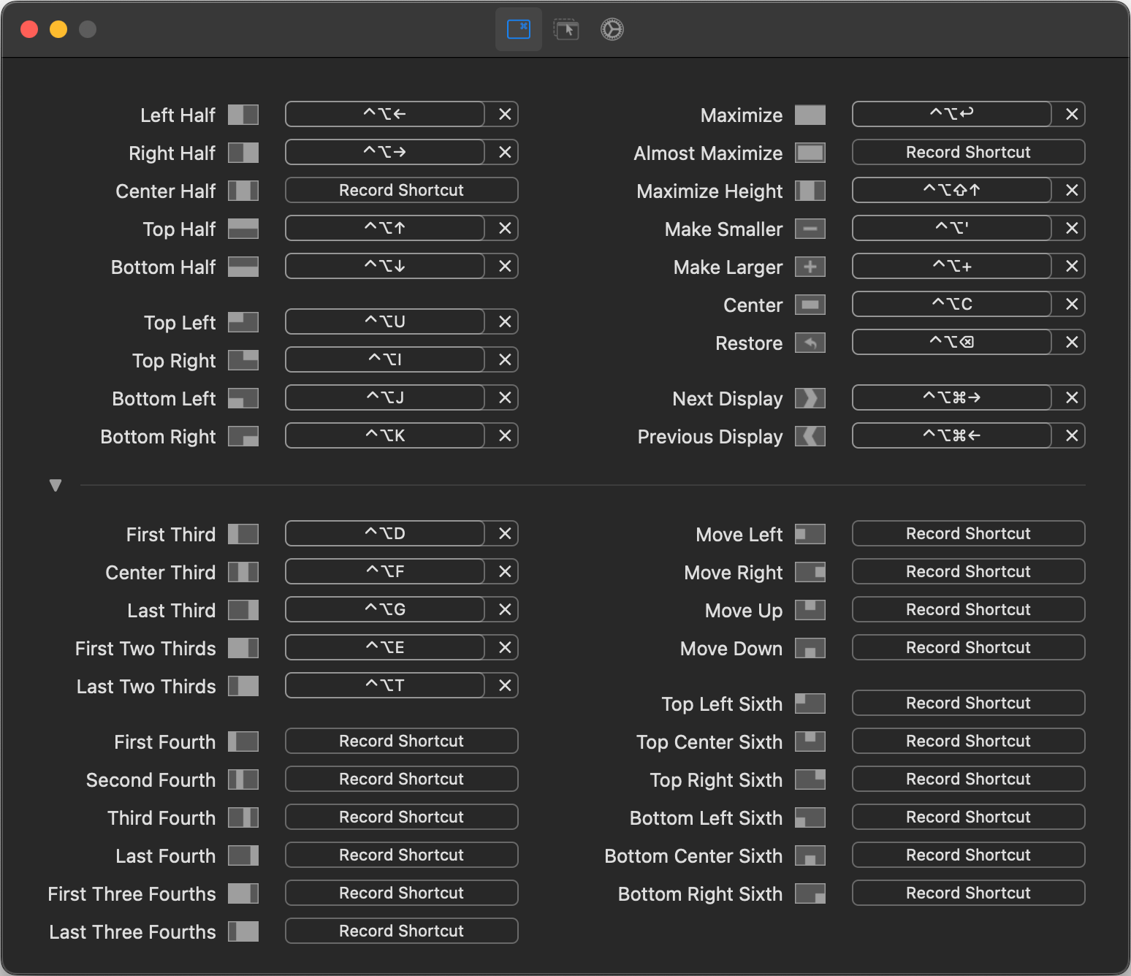Clear the Make Smaller shortcut
The width and height of the screenshot is (1131, 976).
point(1071,228)
